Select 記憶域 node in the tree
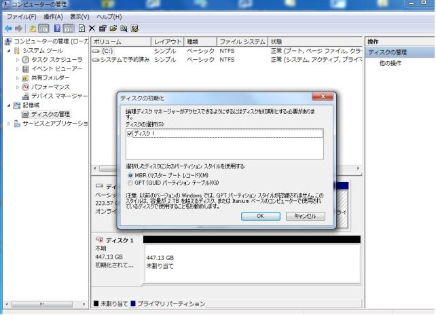Viewport: 436px width, 315px height. (x=31, y=105)
